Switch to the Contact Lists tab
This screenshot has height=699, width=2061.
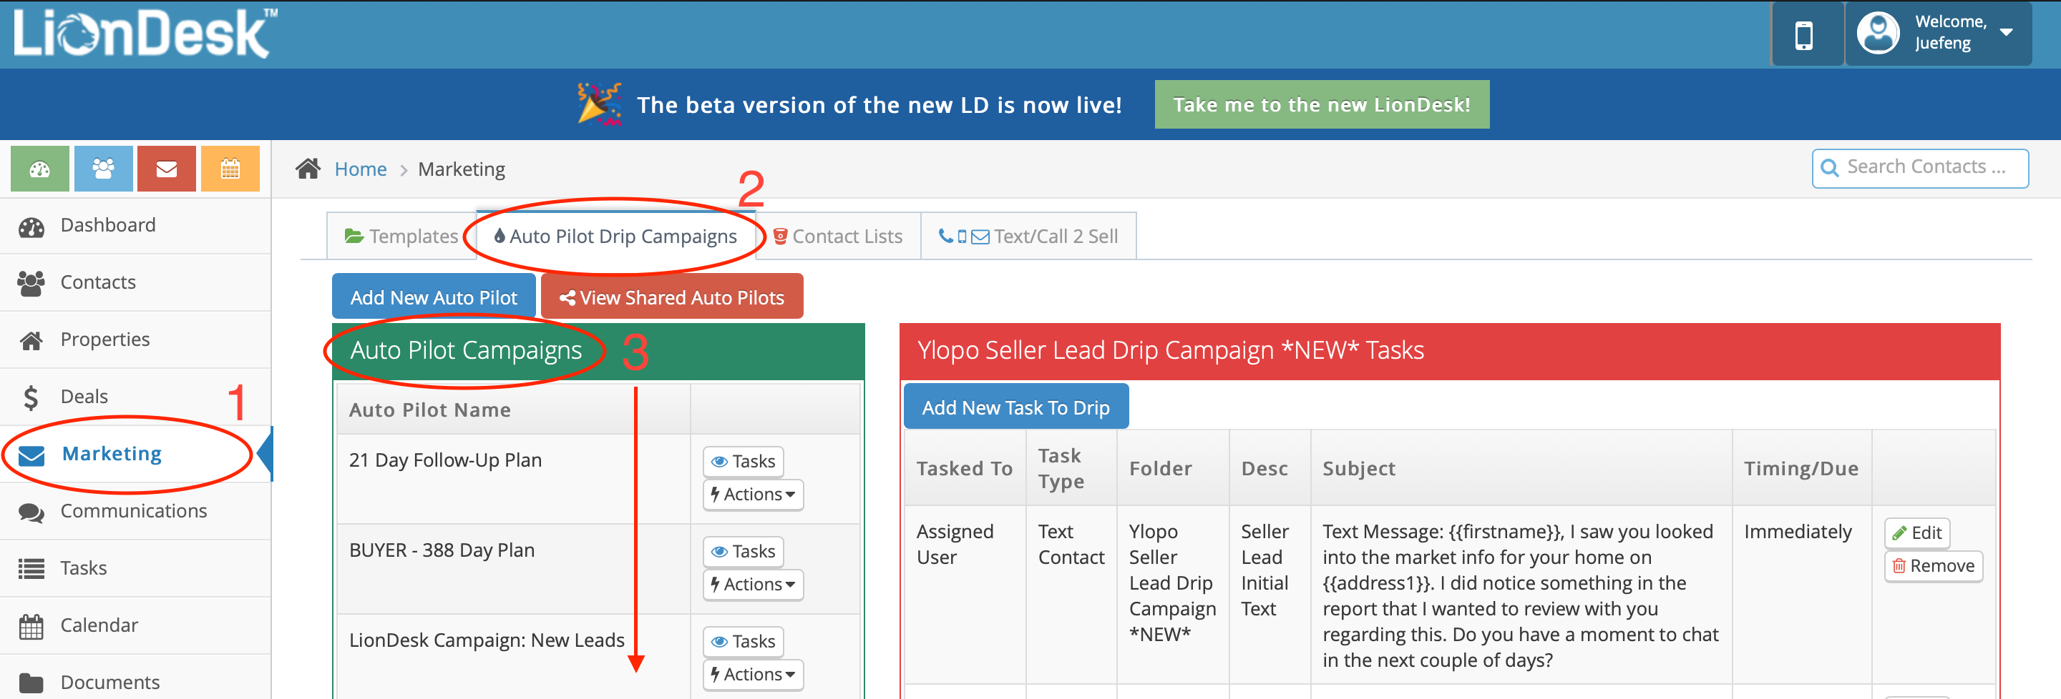coord(838,237)
